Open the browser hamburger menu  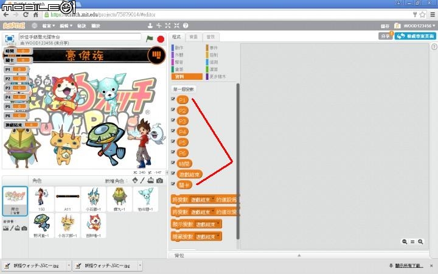[x=433, y=14]
